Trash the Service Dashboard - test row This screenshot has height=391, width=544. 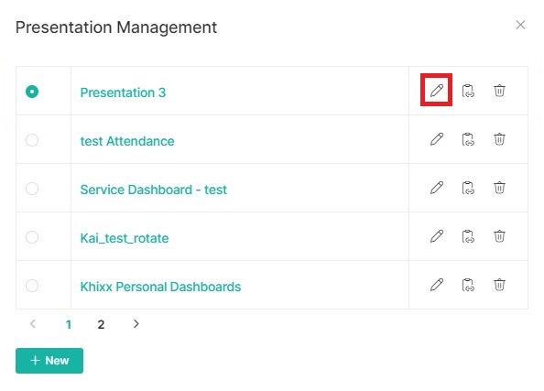click(499, 188)
